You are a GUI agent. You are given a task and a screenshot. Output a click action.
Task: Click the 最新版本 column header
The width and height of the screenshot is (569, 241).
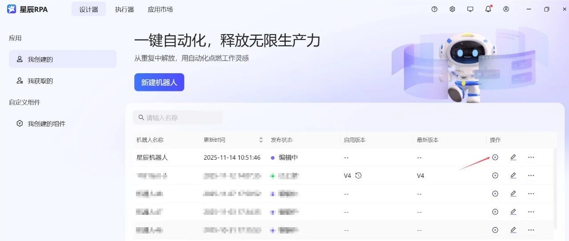[x=428, y=140]
